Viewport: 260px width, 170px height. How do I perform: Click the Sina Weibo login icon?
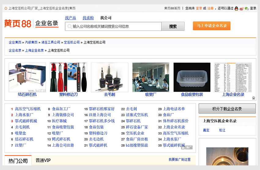point(241,9)
